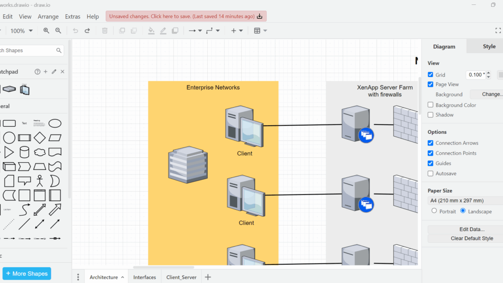Image resolution: width=503 pixels, height=283 pixels.
Task: Redo the last undone action
Action: (x=87, y=30)
